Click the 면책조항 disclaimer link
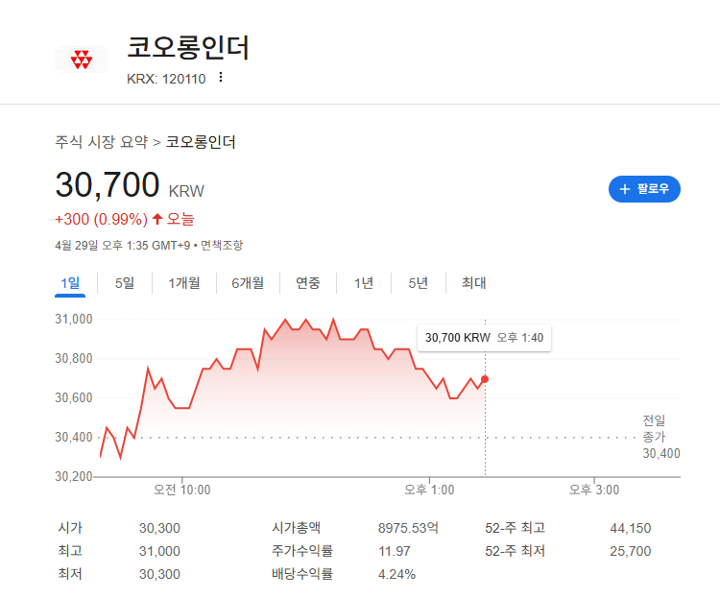The image size is (720, 598). pos(222,246)
